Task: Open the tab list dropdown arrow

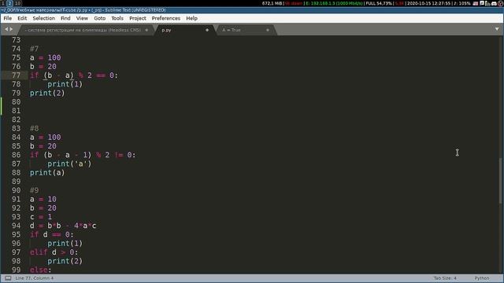Action: tap(497, 29)
